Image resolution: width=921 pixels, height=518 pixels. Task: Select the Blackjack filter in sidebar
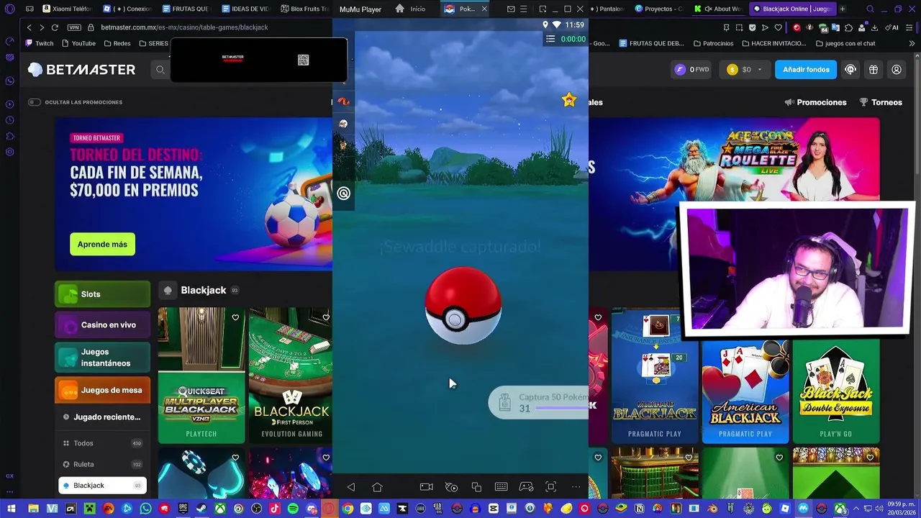[102, 486]
